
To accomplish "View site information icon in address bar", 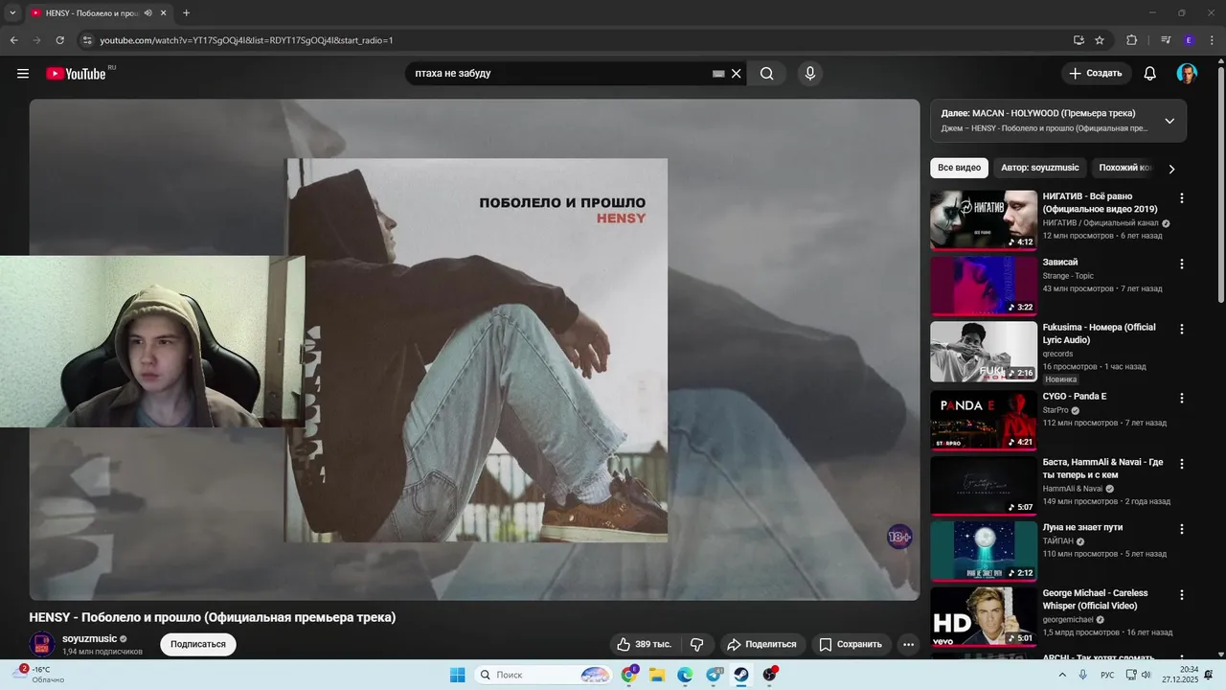I will [86, 40].
